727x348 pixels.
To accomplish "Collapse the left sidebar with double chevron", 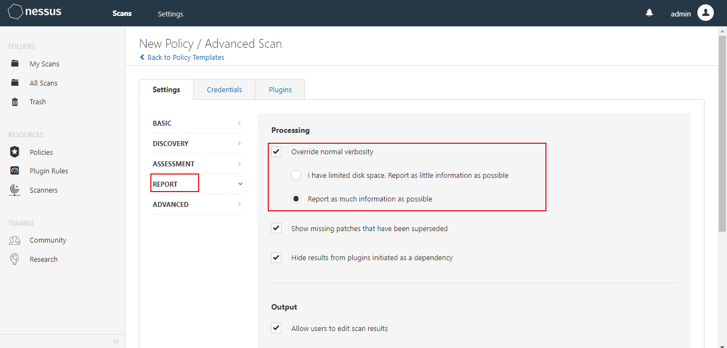I will (116, 341).
